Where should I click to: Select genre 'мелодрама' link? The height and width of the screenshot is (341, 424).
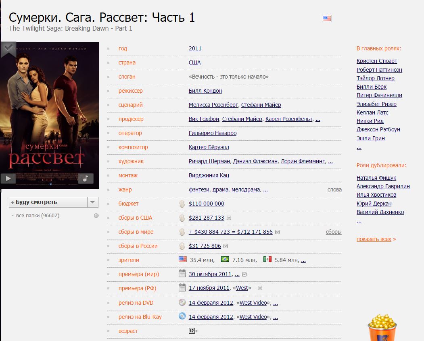pos(246,189)
